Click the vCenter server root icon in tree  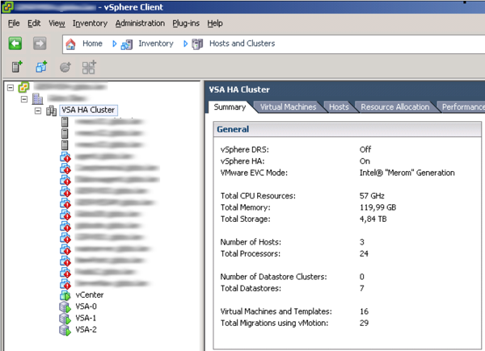coord(23,87)
